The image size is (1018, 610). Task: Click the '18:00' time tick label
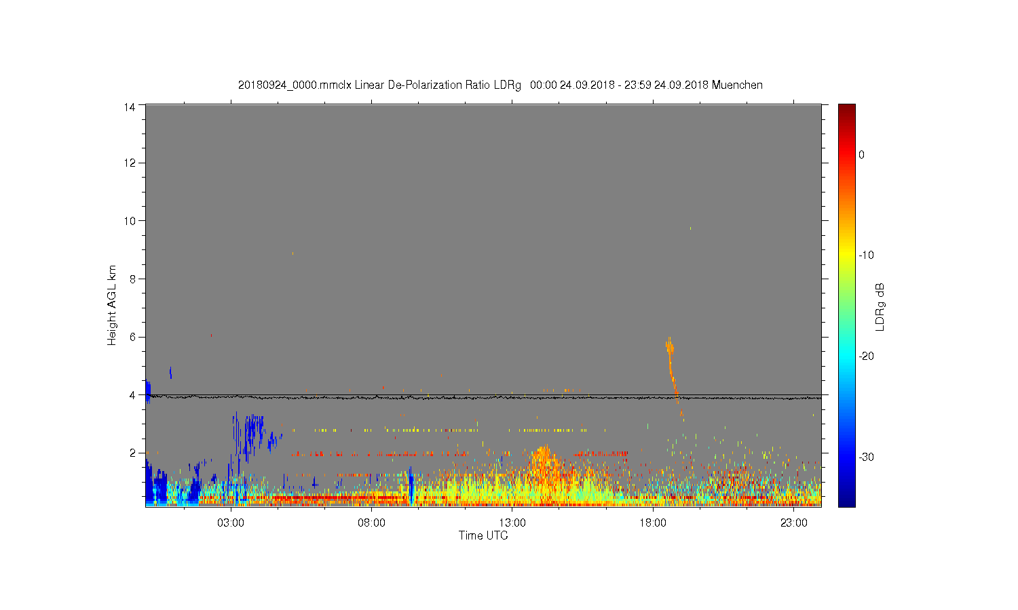click(x=653, y=523)
